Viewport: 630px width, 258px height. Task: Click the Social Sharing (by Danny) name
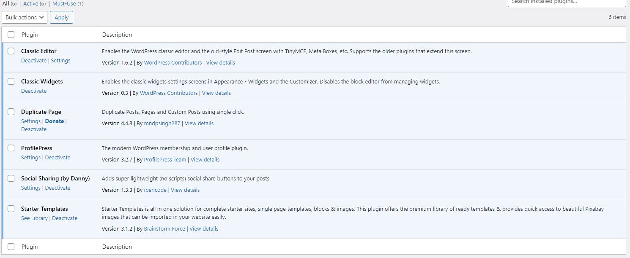click(x=55, y=178)
